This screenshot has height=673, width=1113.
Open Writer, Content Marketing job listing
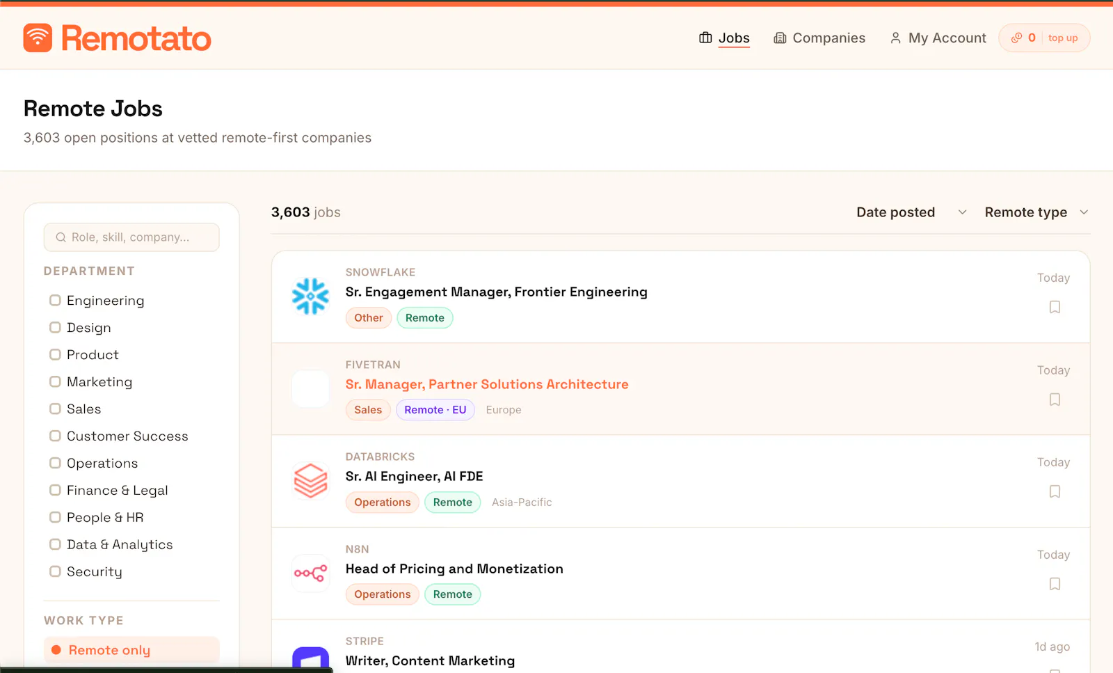pos(430,660)
